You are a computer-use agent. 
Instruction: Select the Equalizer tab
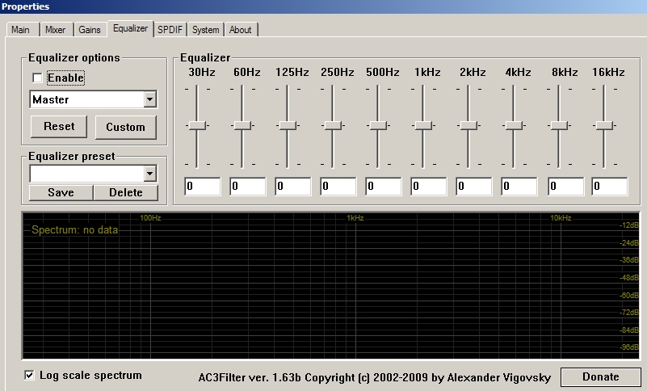(x=130, y=28)
